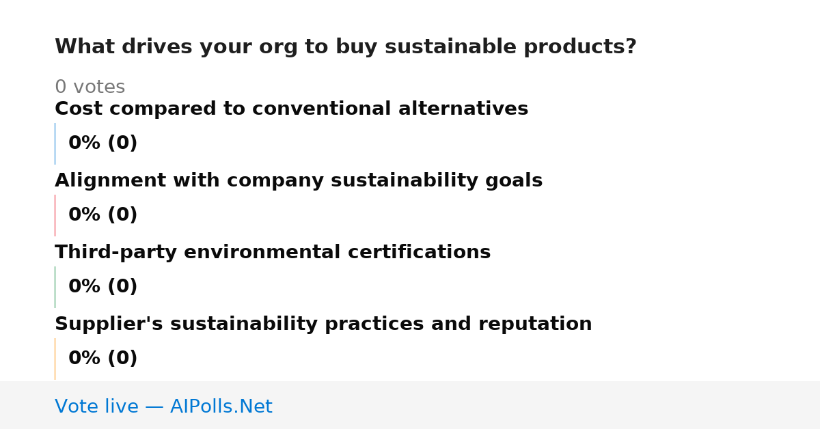
Task: Click the 0% (0) result under Cost
Action: click(x=102, y=143)
